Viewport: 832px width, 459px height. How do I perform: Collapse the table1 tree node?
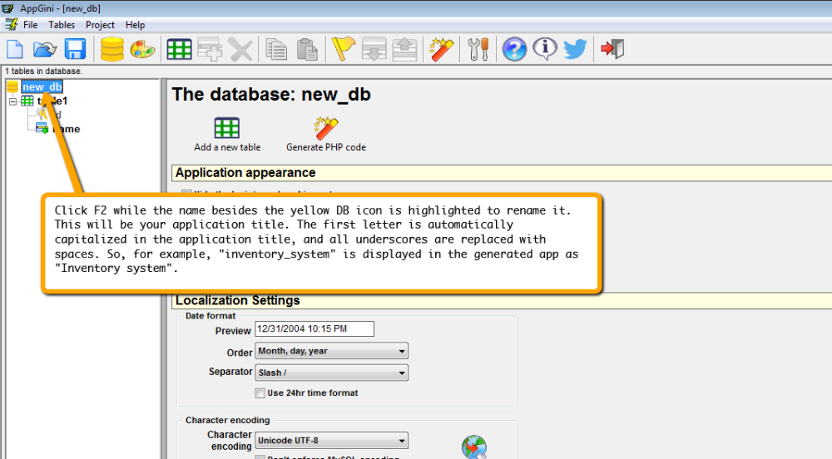coord(13,101)
